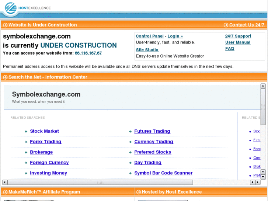Click the horizontal scrollbar thumb

(x=100, y=182)
